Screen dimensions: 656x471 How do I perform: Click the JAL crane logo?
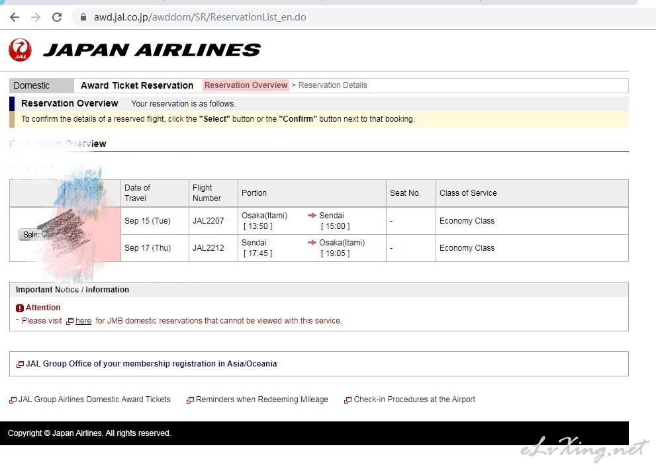(20, 50)
